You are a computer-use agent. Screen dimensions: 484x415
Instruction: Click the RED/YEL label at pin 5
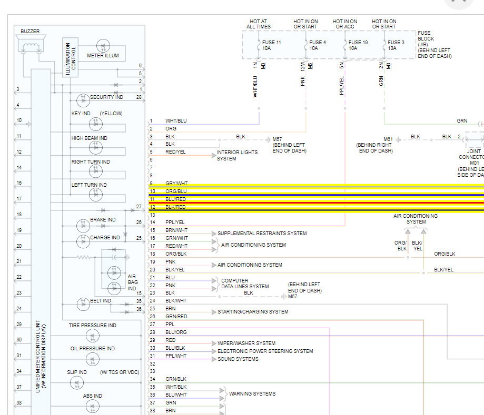[175, 152]
